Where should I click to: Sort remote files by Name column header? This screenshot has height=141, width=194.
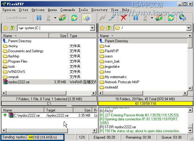(143, 36)
